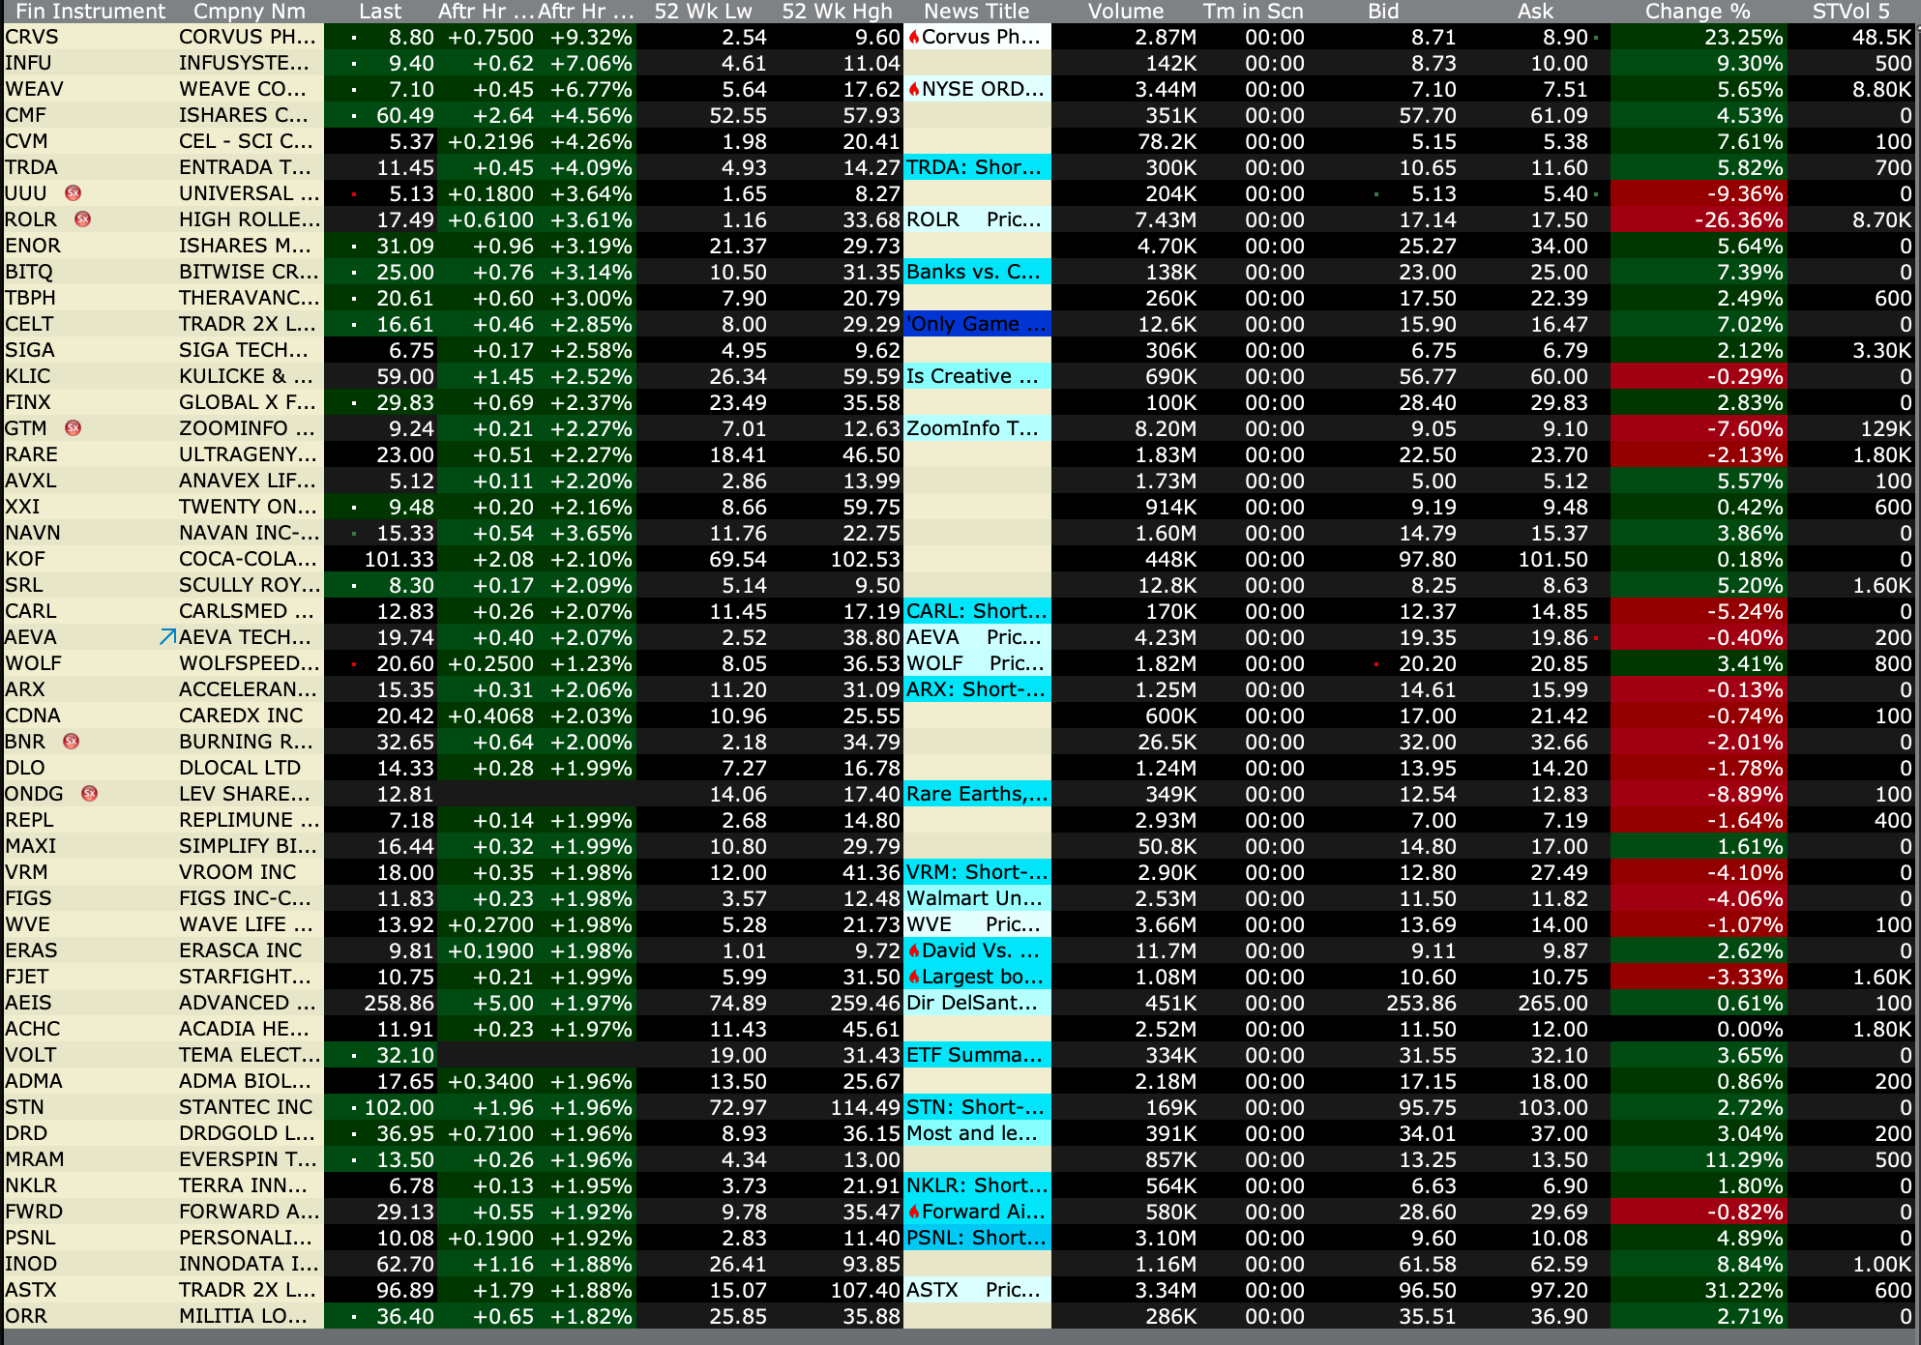Click the SX icon next to GTM ticker

[x=73, y=428]
